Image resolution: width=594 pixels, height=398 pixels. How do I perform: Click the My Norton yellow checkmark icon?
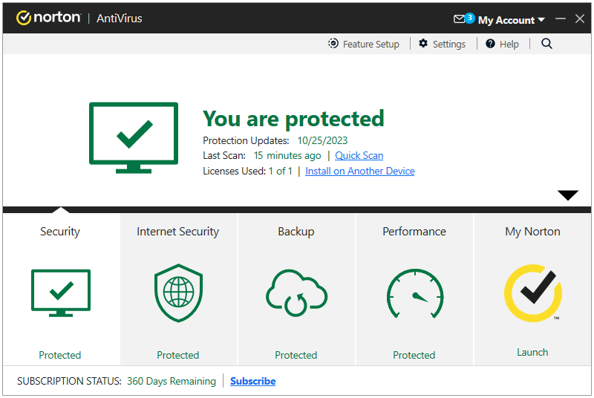pos(533,293)
